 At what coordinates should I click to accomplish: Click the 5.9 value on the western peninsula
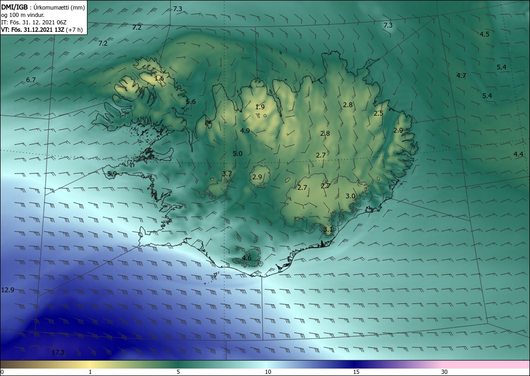tap(112, 174)
